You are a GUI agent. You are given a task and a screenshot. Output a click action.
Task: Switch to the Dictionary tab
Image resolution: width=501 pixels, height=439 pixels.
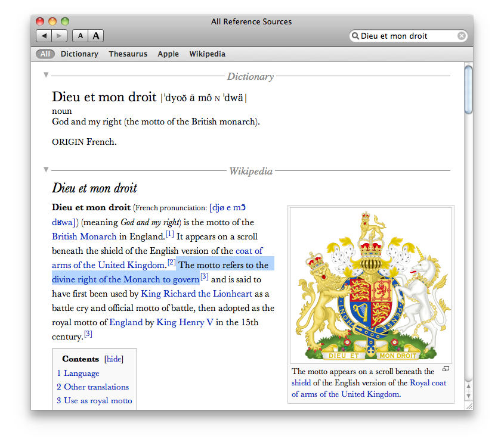point(79,54)
